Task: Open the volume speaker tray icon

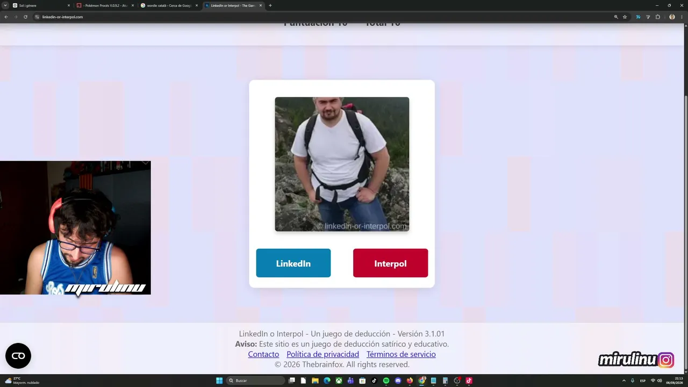Action: 660,381
